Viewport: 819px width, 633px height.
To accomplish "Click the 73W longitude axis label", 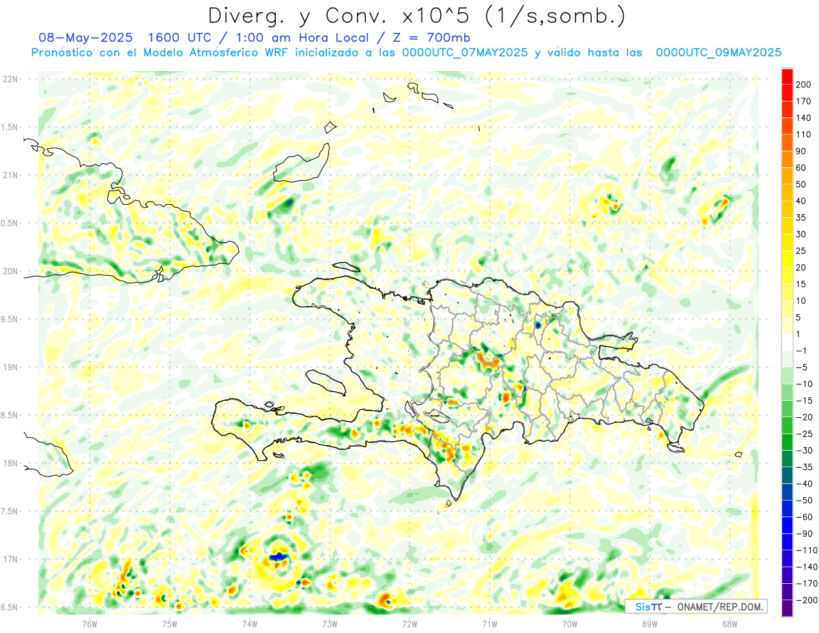I will (329, 623).
